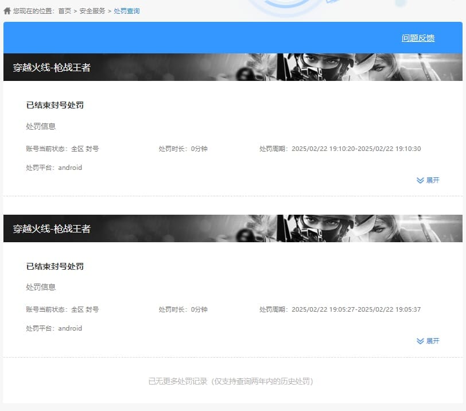Click the home icon in breadcrumb
The width and height of the screenshot is (466, 411).
[7, 11]
